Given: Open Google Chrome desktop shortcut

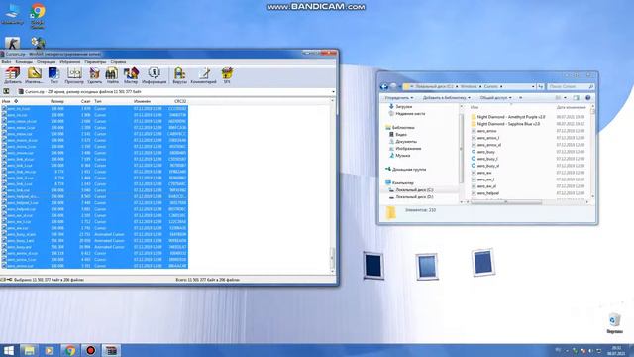Looking at the screenshot, I should 38,15.
